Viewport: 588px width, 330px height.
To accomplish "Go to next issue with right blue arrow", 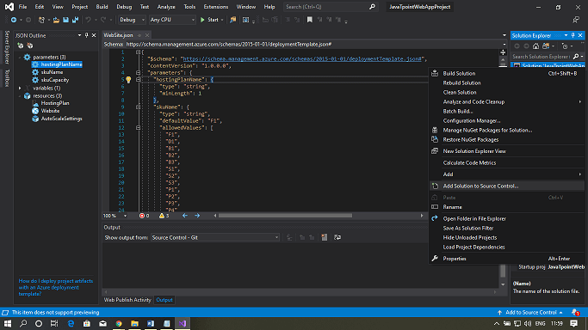I will [x=197, y=216].
